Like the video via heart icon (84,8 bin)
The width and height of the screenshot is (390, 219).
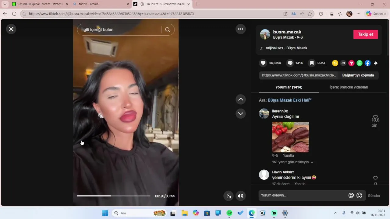coord(263,63)
